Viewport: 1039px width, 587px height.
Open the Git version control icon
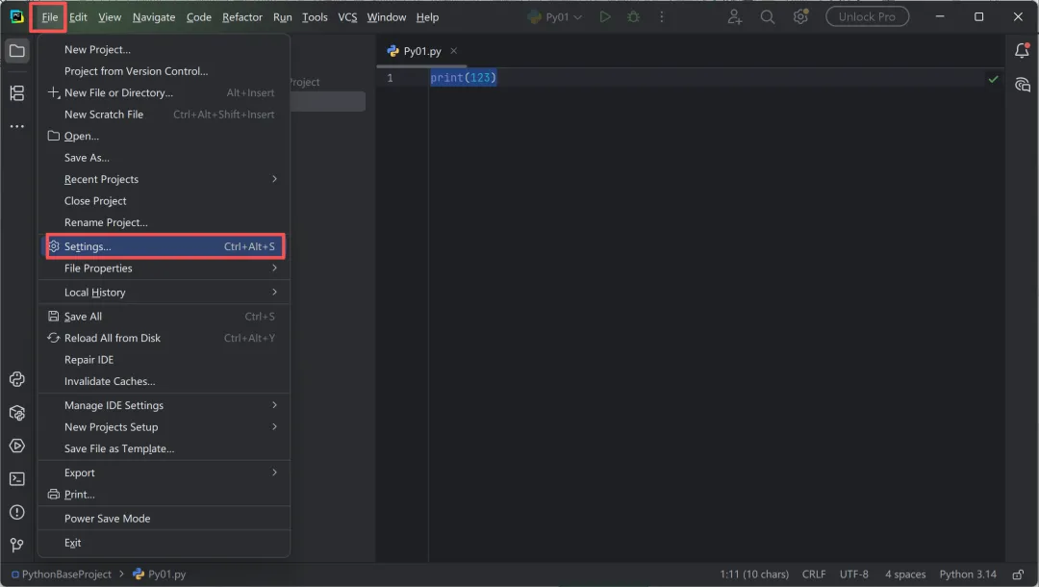[17, 545]
